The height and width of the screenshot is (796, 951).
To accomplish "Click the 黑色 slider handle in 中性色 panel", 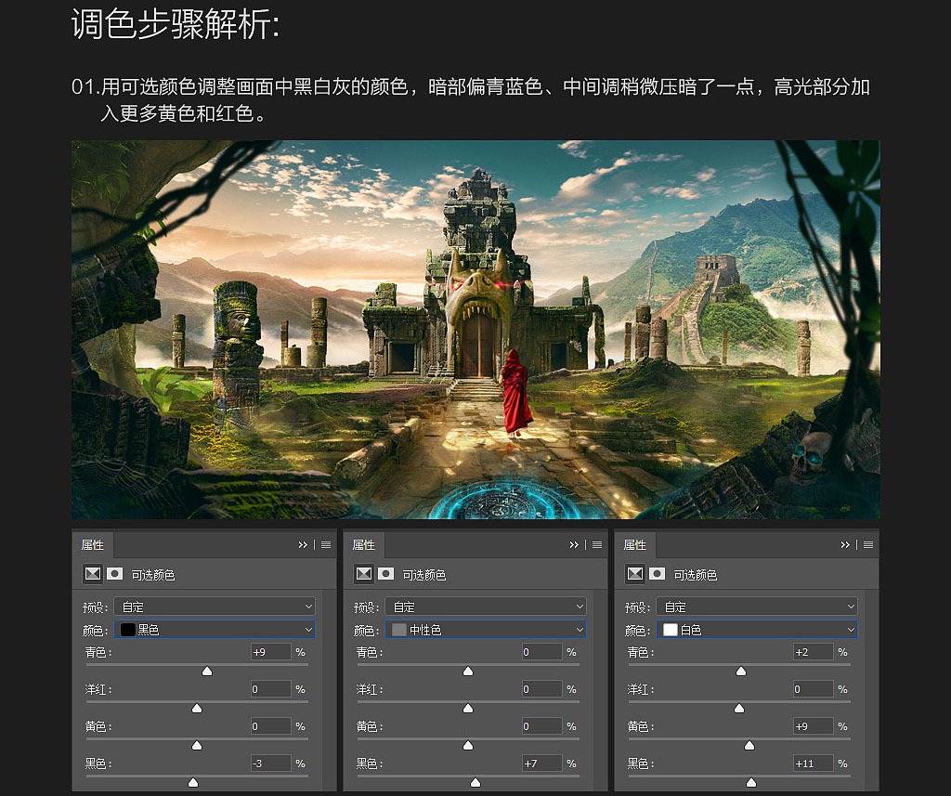I will (x=475, y=783).
